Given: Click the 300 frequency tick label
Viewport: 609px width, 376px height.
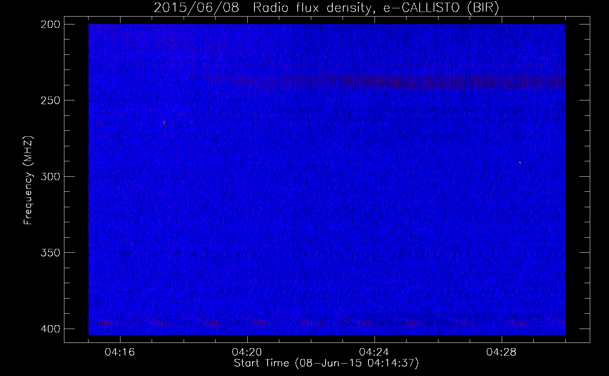Looking at the screenshot, I should 50,177.
